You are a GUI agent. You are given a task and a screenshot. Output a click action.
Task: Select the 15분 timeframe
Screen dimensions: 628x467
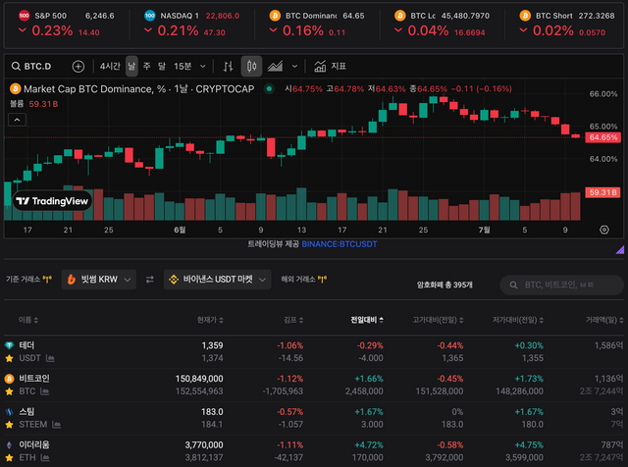tap(183, 66)
